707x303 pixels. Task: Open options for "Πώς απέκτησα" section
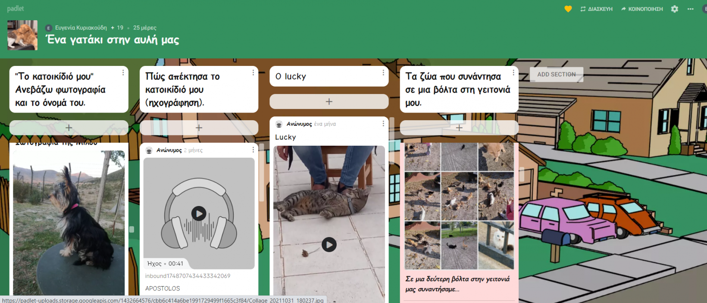pyautogui.click(x=253, y=73)
